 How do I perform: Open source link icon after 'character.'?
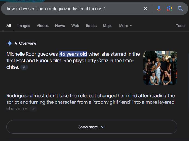(x=33, y=109)
